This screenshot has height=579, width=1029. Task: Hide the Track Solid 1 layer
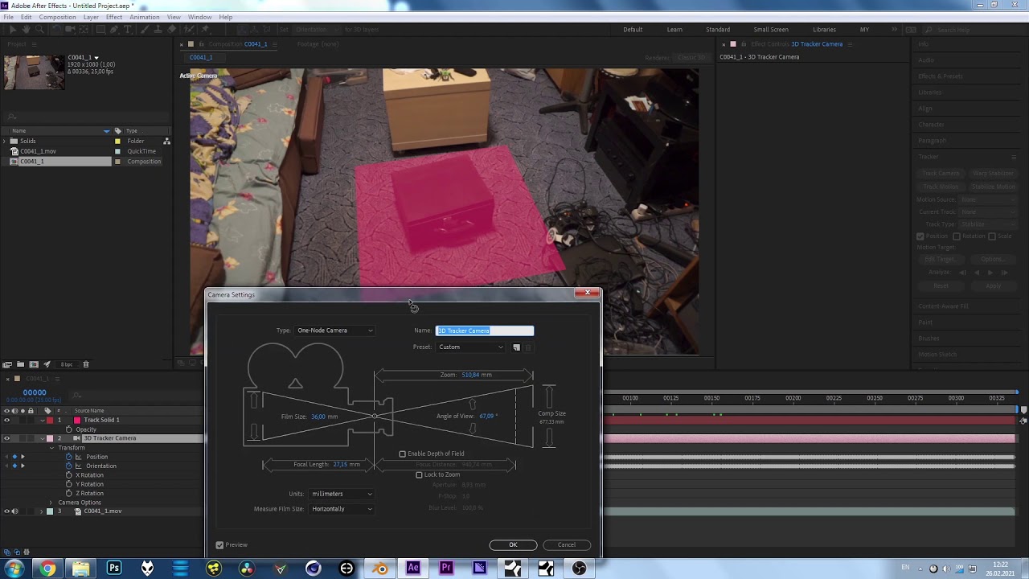point(6,420)
